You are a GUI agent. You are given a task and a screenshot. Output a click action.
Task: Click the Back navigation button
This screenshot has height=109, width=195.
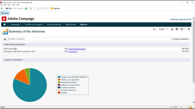pyautogui.click(x=9, y=9)
